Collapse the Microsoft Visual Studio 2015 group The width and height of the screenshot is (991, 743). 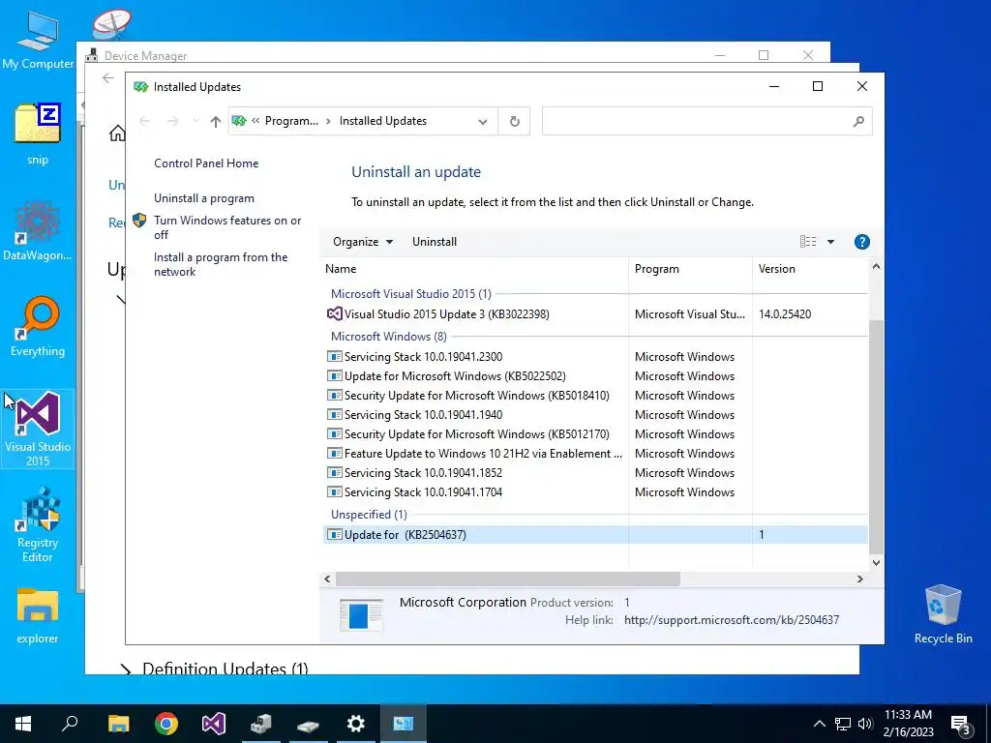[410, 294]
